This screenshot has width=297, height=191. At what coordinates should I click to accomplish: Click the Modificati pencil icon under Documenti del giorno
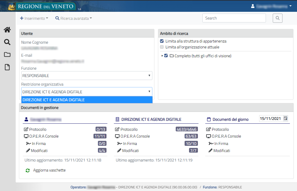click(x=210, y=151)
